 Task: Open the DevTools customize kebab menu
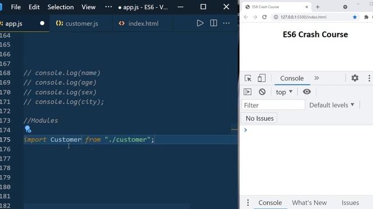click(x=369, y=78)
